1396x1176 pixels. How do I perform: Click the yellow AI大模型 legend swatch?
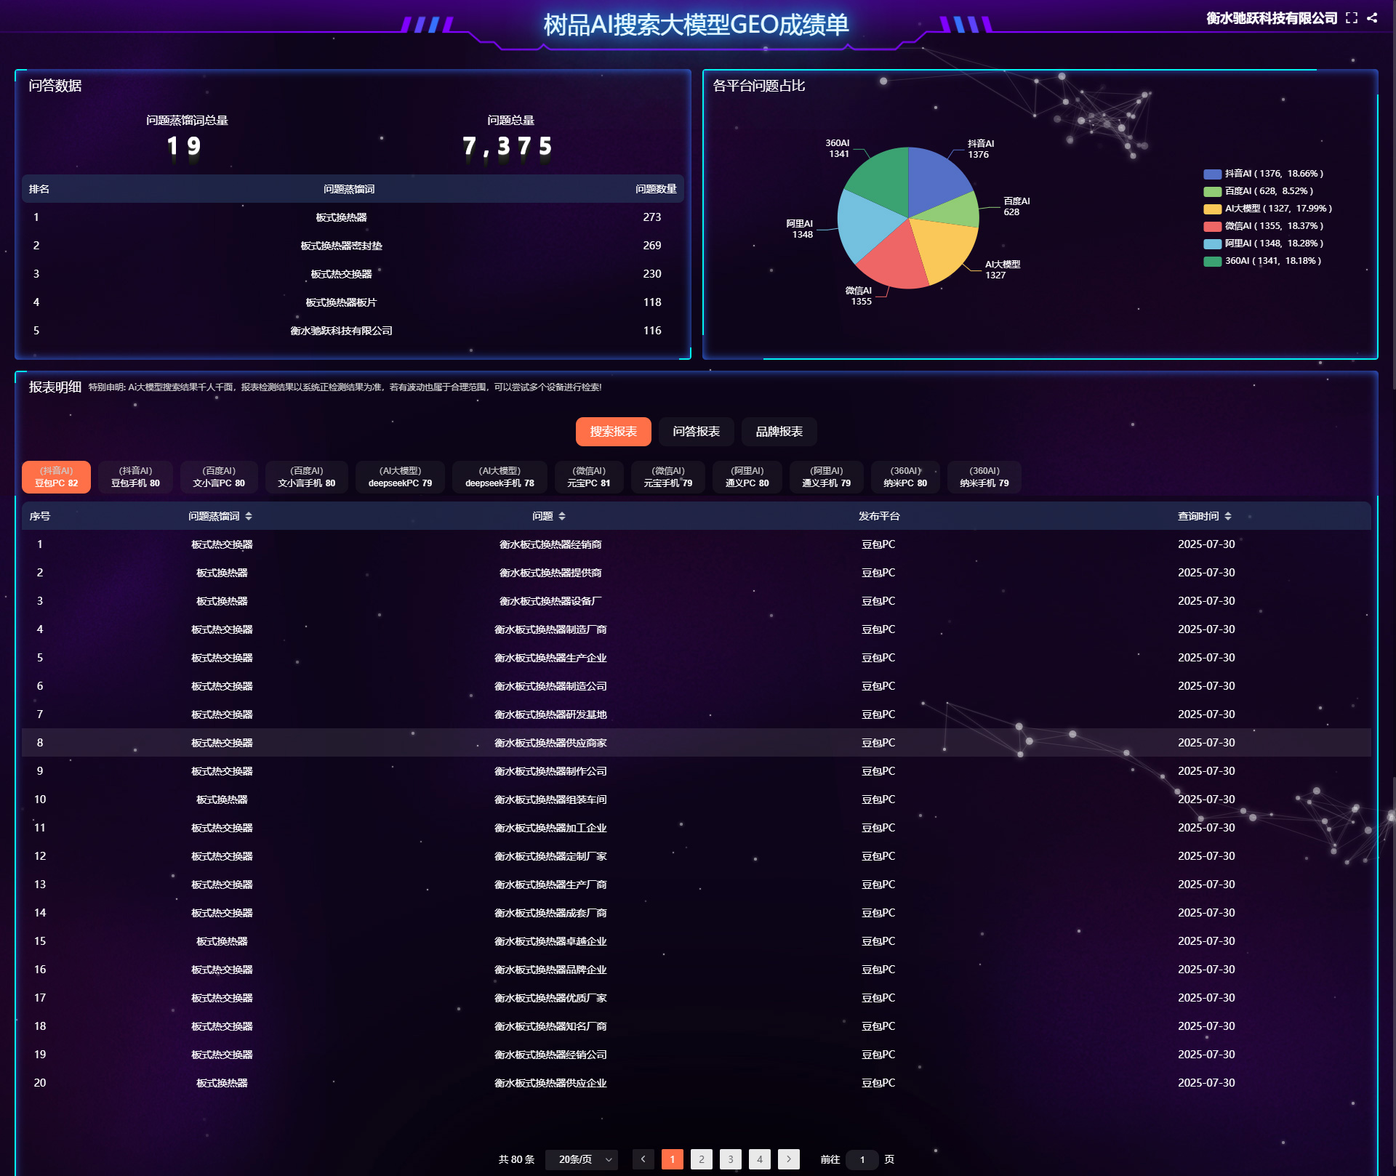point(1212,209)
